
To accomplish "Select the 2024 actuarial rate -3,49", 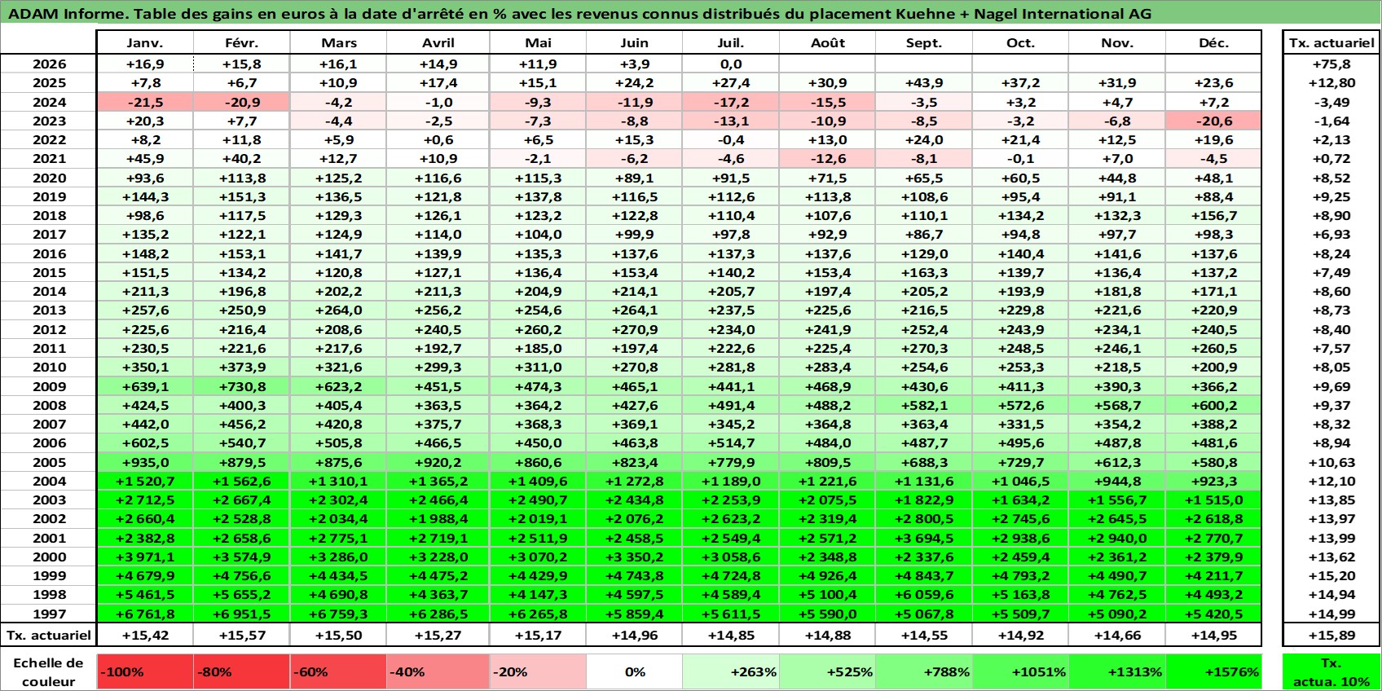I will pyautogui.click(x=1331, y=102).
